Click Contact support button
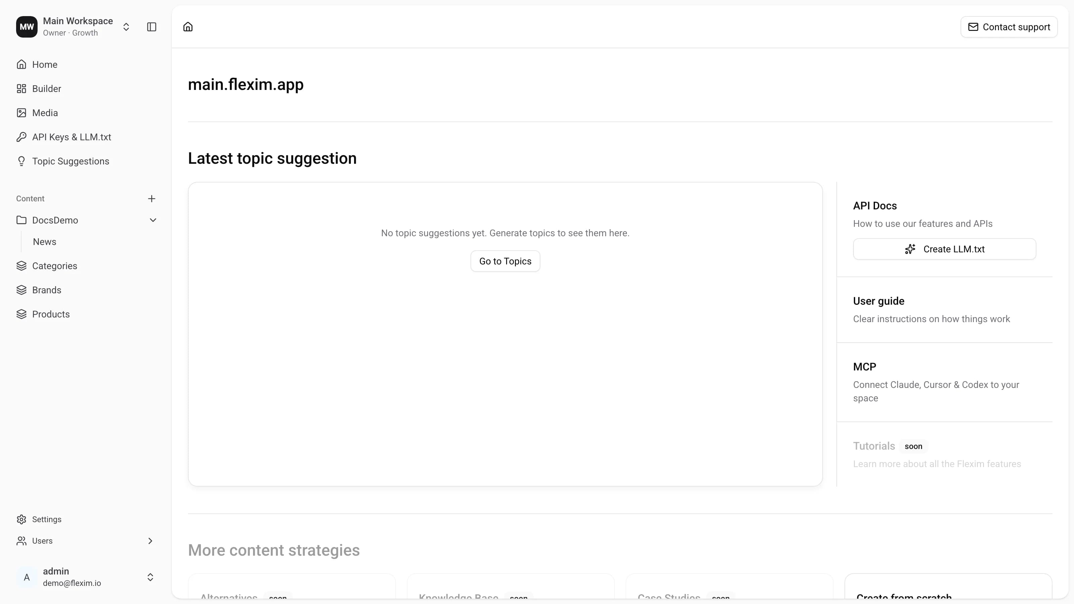Viewport: 1074px width, 604px height. (1009, 27)
